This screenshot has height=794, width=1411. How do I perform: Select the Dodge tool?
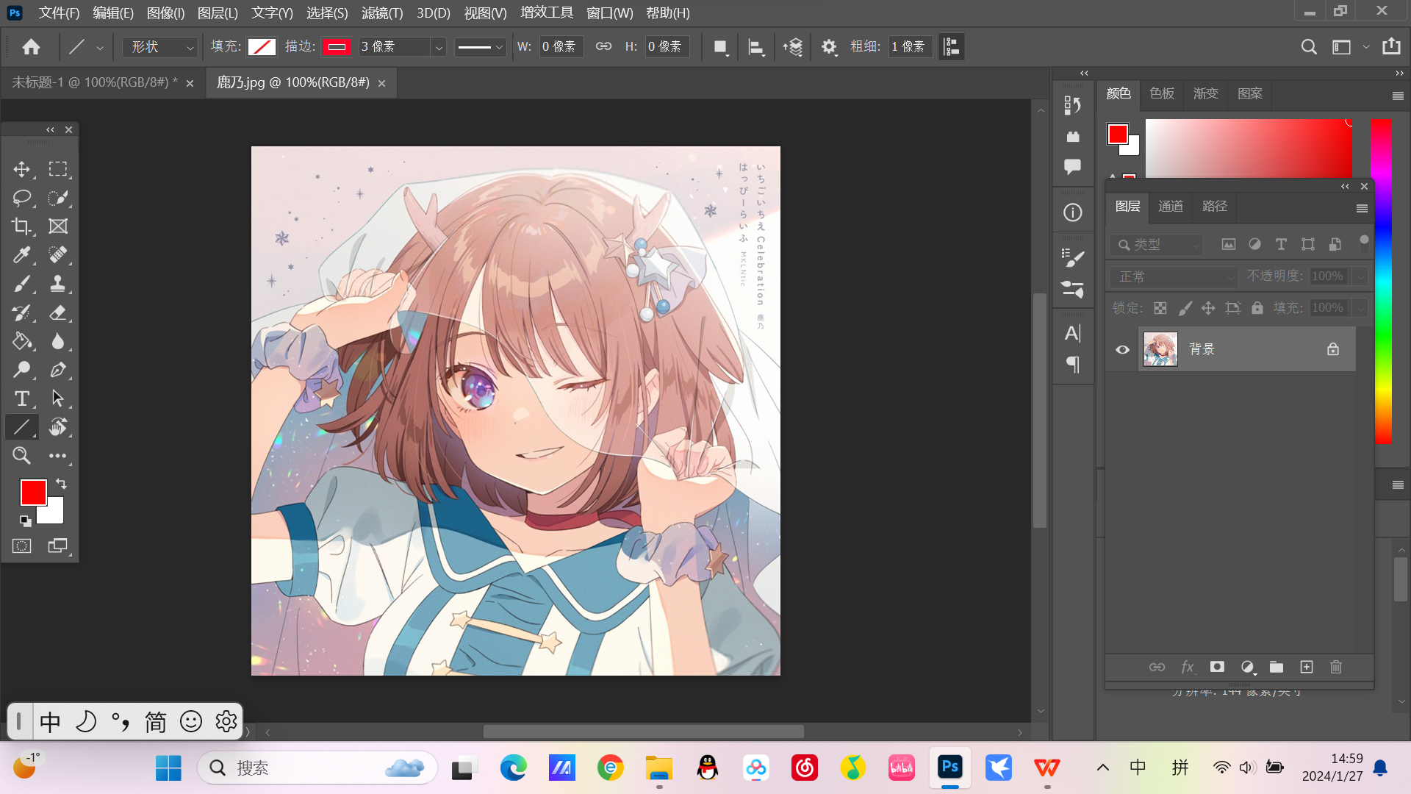[21, 370]
